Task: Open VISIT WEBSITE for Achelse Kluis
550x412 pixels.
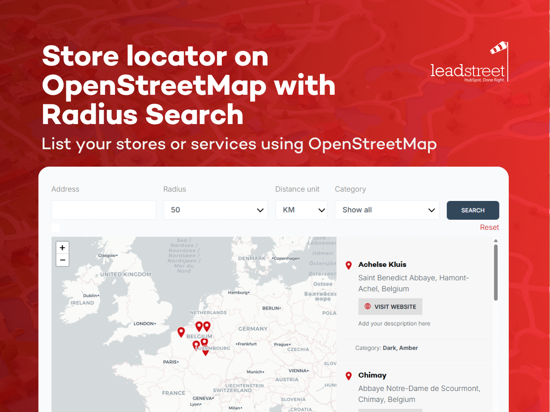Action: [x=390, y=307]
